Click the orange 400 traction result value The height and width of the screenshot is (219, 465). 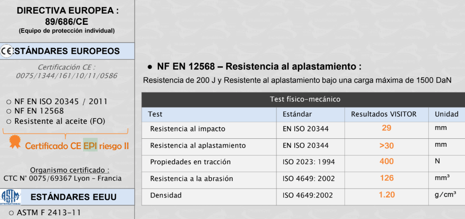click(387, 161)
